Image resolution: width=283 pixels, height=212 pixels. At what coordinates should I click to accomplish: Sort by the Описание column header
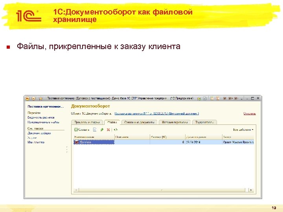132,137
